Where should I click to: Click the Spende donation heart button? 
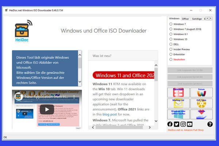[x=201, y=114]
